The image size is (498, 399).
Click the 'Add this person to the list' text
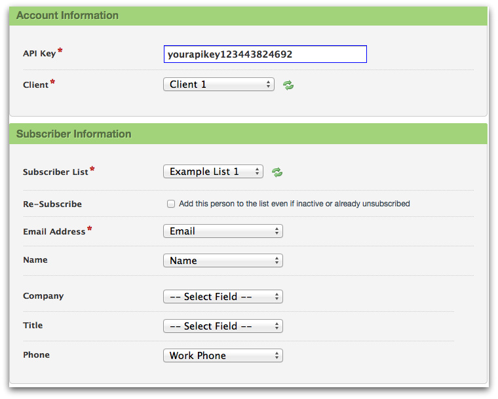(294, 204)
